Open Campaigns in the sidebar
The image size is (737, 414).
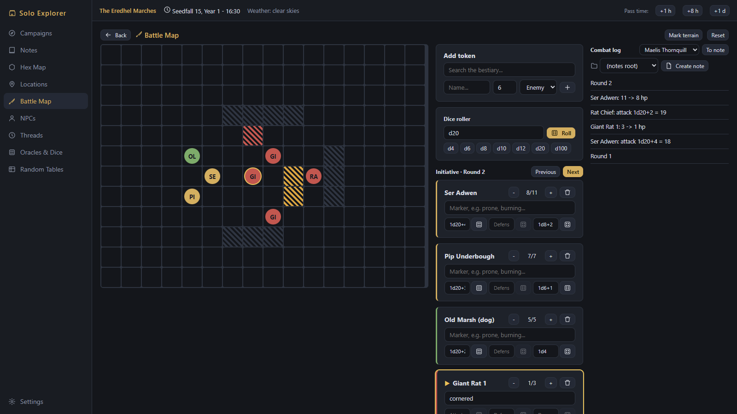click(x=46, y=33)
